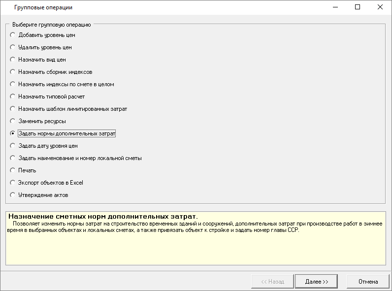Choose 'Удалить уровень цен' option
The height and width of the screenshot is (291, 392).
(x=13, y=47)
